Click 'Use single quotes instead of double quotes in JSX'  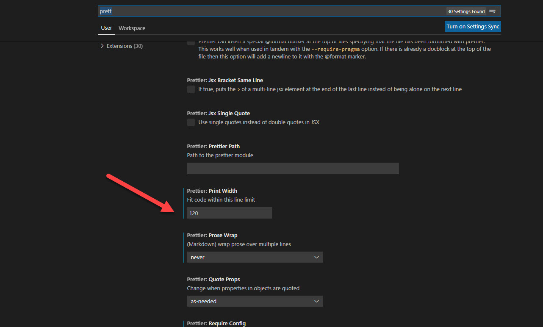(x=259, y=122)
